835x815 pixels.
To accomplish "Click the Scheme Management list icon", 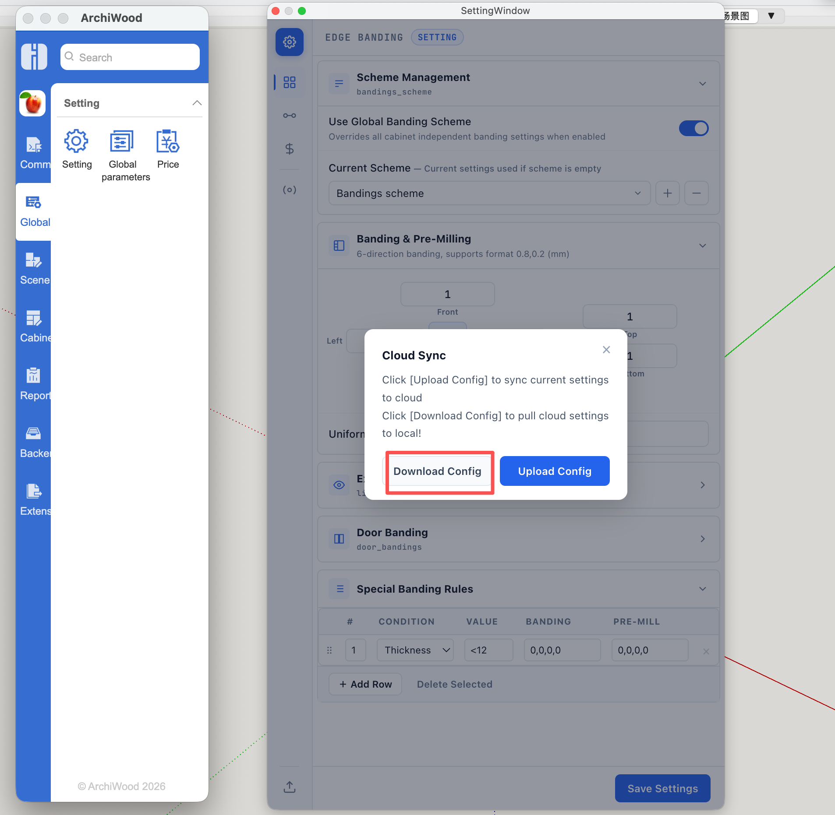I will click(339, 84).
